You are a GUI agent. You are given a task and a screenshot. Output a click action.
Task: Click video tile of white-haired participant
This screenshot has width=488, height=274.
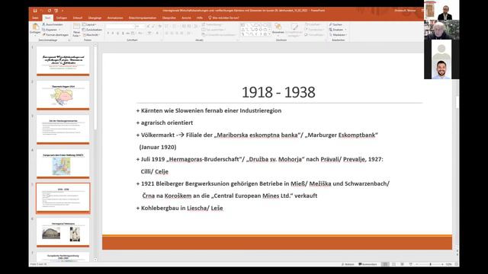coord(441,30)
